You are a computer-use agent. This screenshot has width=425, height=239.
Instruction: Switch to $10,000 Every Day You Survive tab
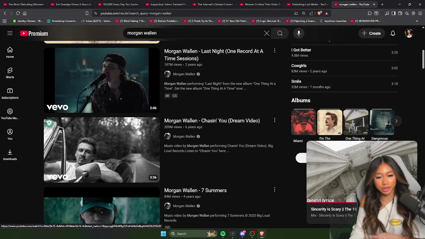tap(119, 4)
